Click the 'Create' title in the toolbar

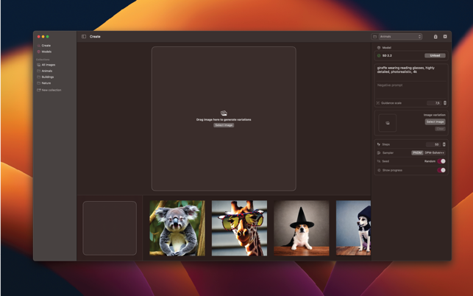coord(95,37)
